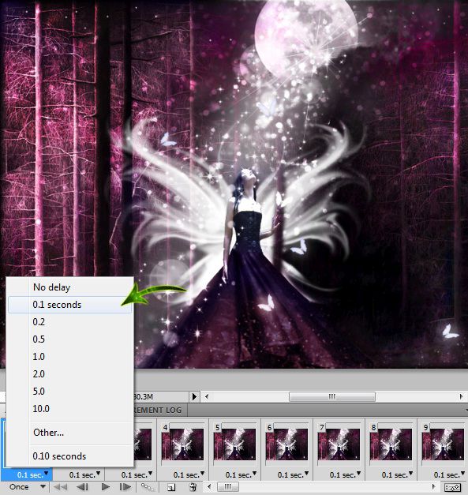The height and width of the screenshot is (495, 468).
Task: Go to previous animation frame
Action: (x=83, y=487)
